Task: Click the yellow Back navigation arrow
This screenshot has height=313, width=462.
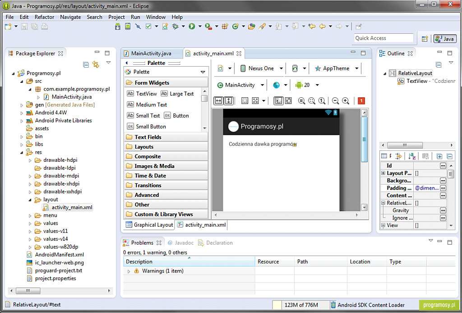Action: pos(322,27)
